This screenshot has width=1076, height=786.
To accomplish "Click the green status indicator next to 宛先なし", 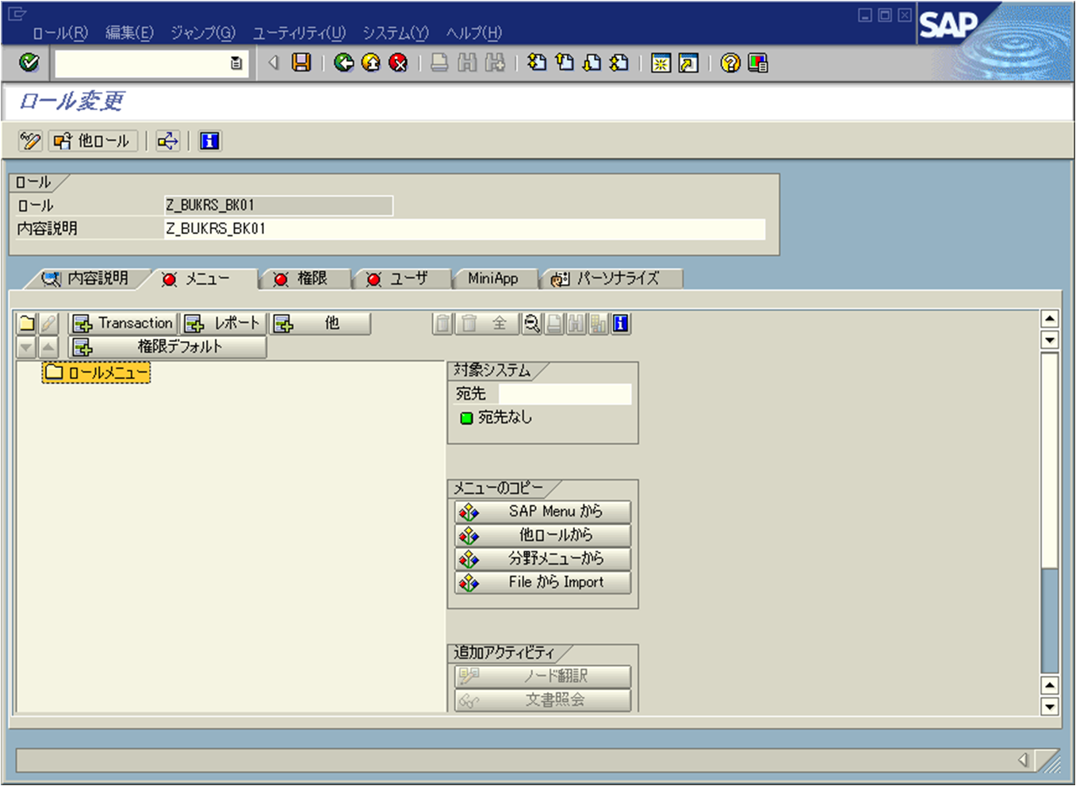I will pos(466,418).
